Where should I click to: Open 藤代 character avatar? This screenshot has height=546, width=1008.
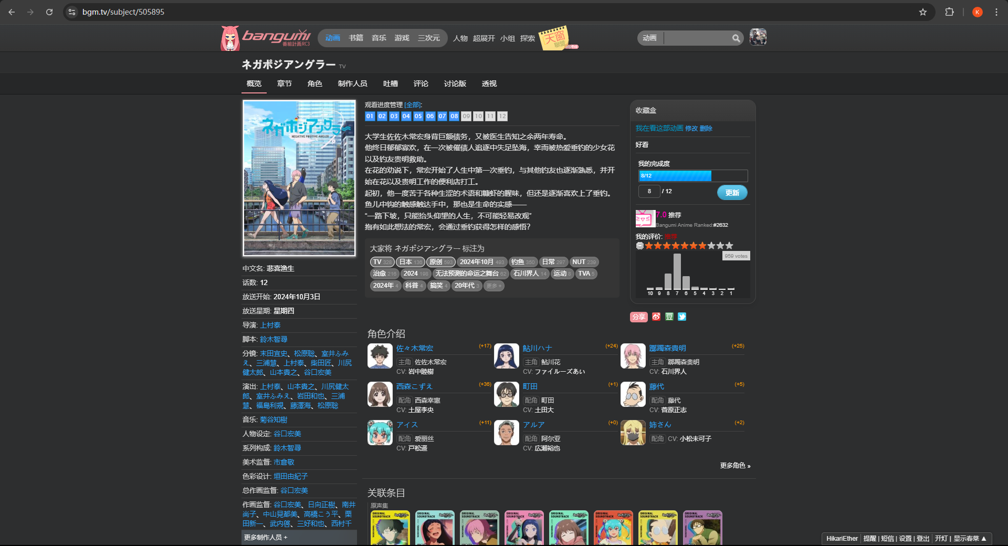633,394
